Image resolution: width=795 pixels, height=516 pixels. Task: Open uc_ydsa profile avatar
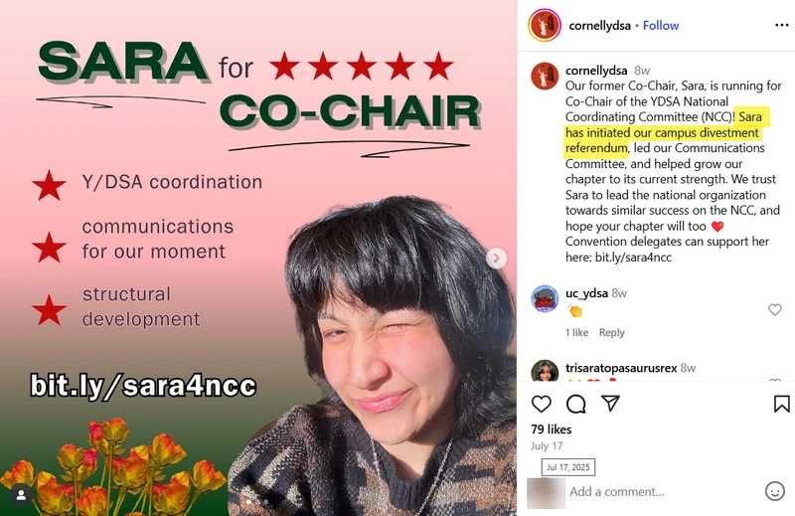pos(545,298)
